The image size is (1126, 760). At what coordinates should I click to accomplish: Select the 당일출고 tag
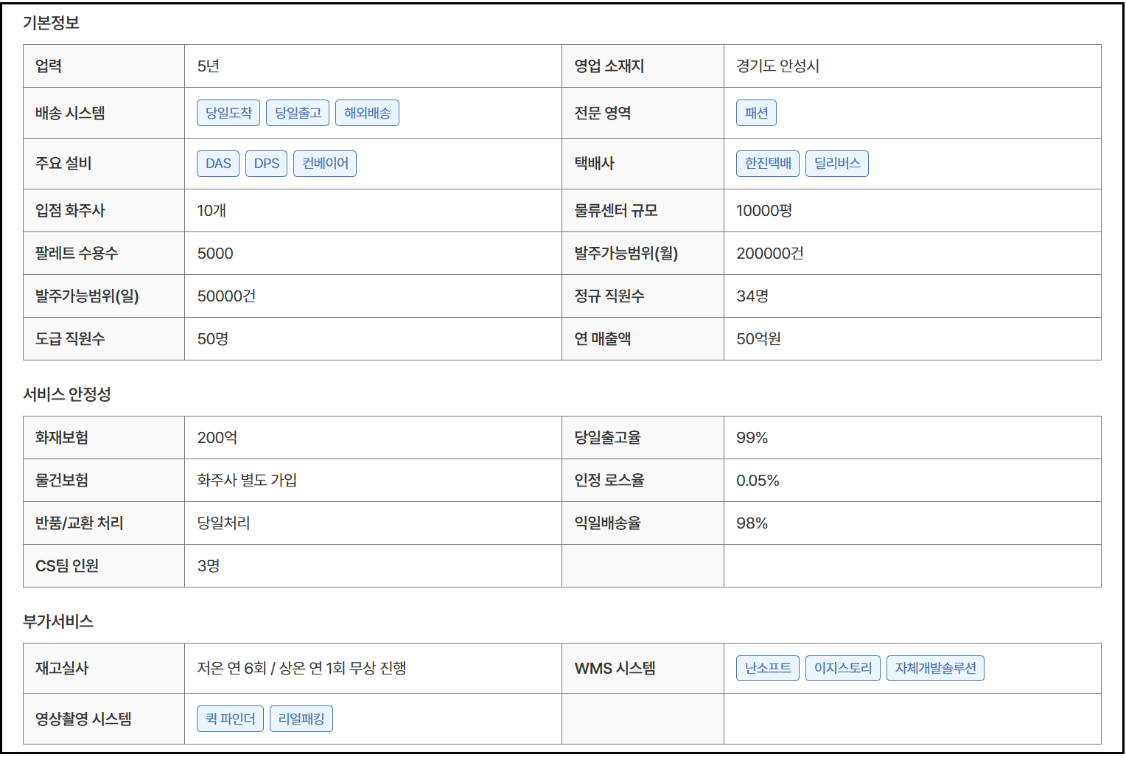298,113
